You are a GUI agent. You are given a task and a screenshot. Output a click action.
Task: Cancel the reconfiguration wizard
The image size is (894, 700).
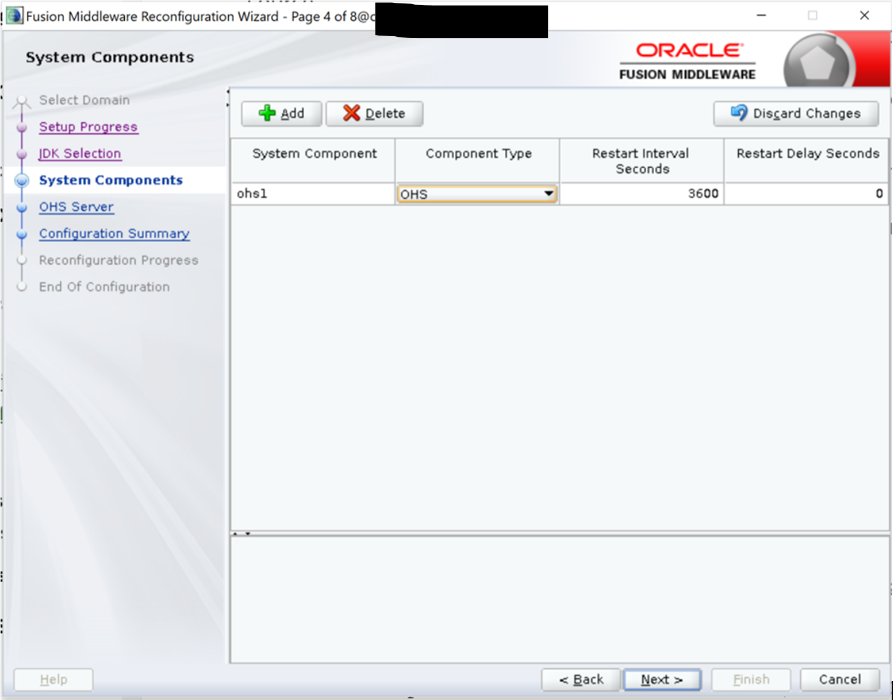839,680
